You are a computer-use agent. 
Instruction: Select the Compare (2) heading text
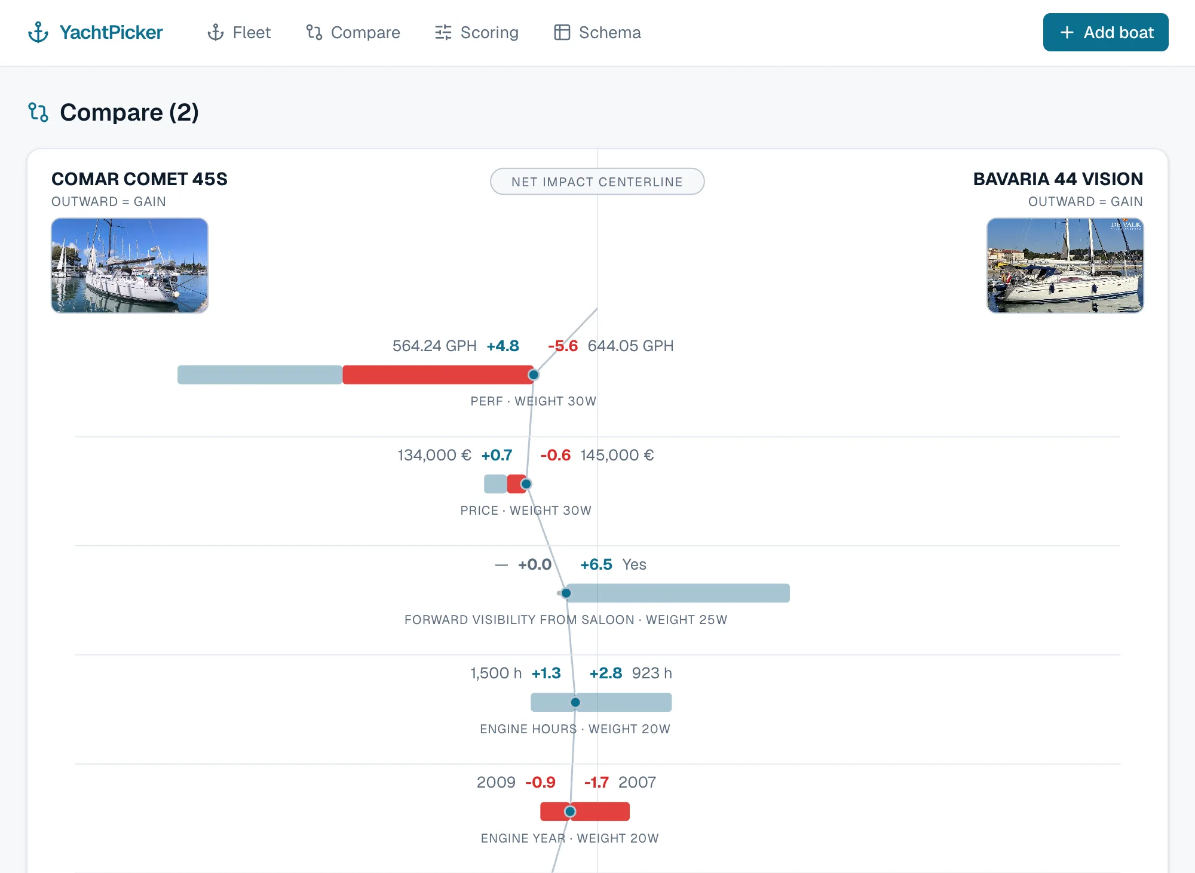coord(129,112)
